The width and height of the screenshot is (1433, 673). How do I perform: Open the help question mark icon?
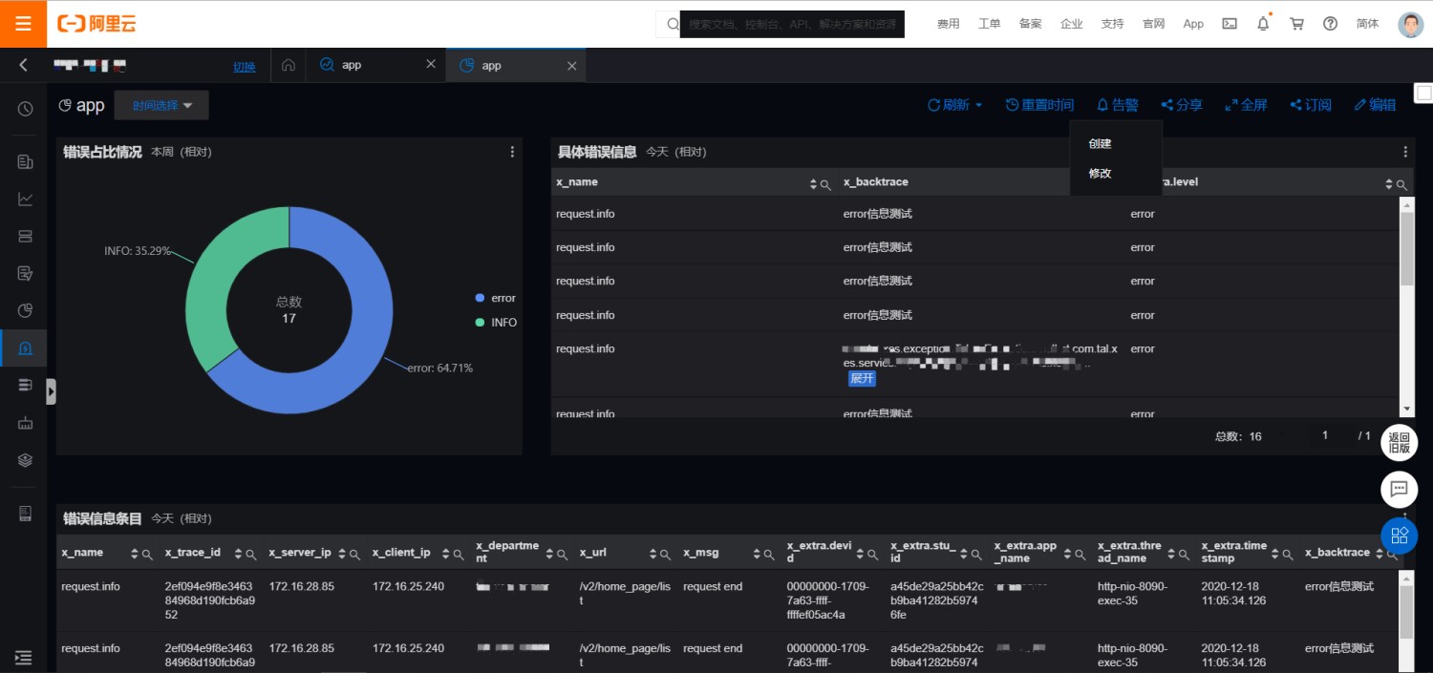pyautogui.click(x=1330, y=24)
